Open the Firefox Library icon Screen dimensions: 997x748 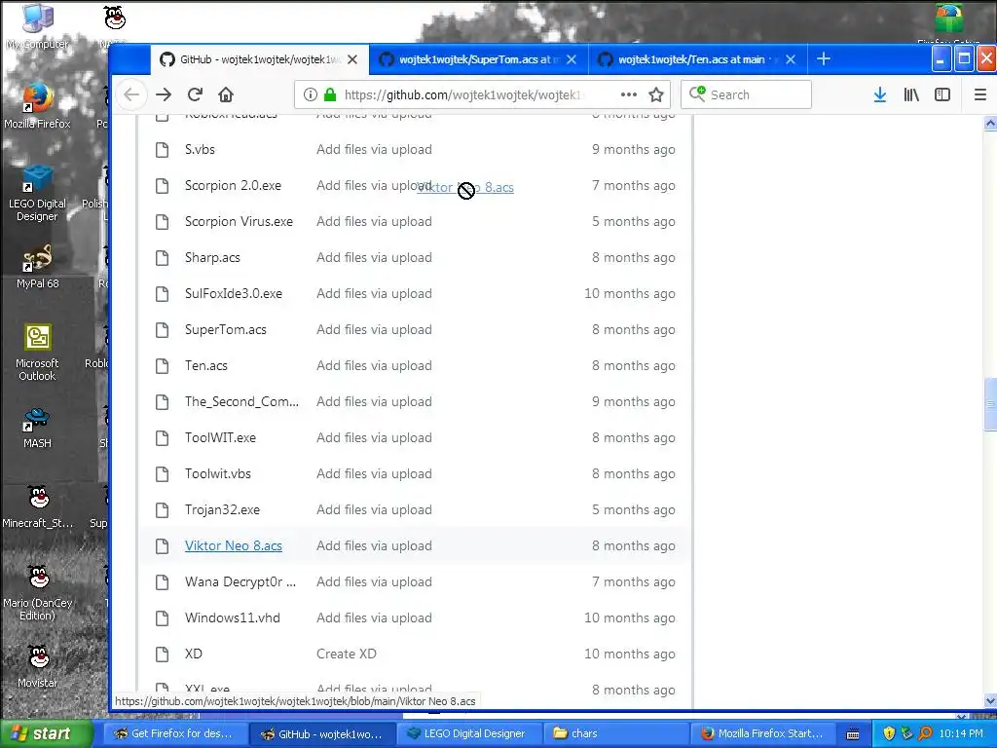pyautogui.click(x=911, y=94)
